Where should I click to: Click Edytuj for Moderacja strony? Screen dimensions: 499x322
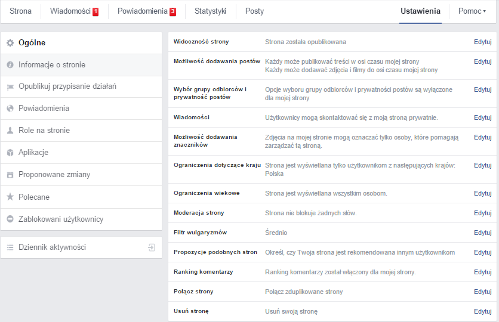(x=483, y=213)
